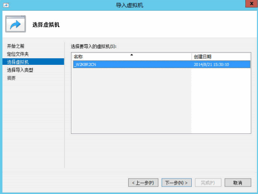Click the large import arrow header icon
This screenshot has width=258, height=194.
16,24
